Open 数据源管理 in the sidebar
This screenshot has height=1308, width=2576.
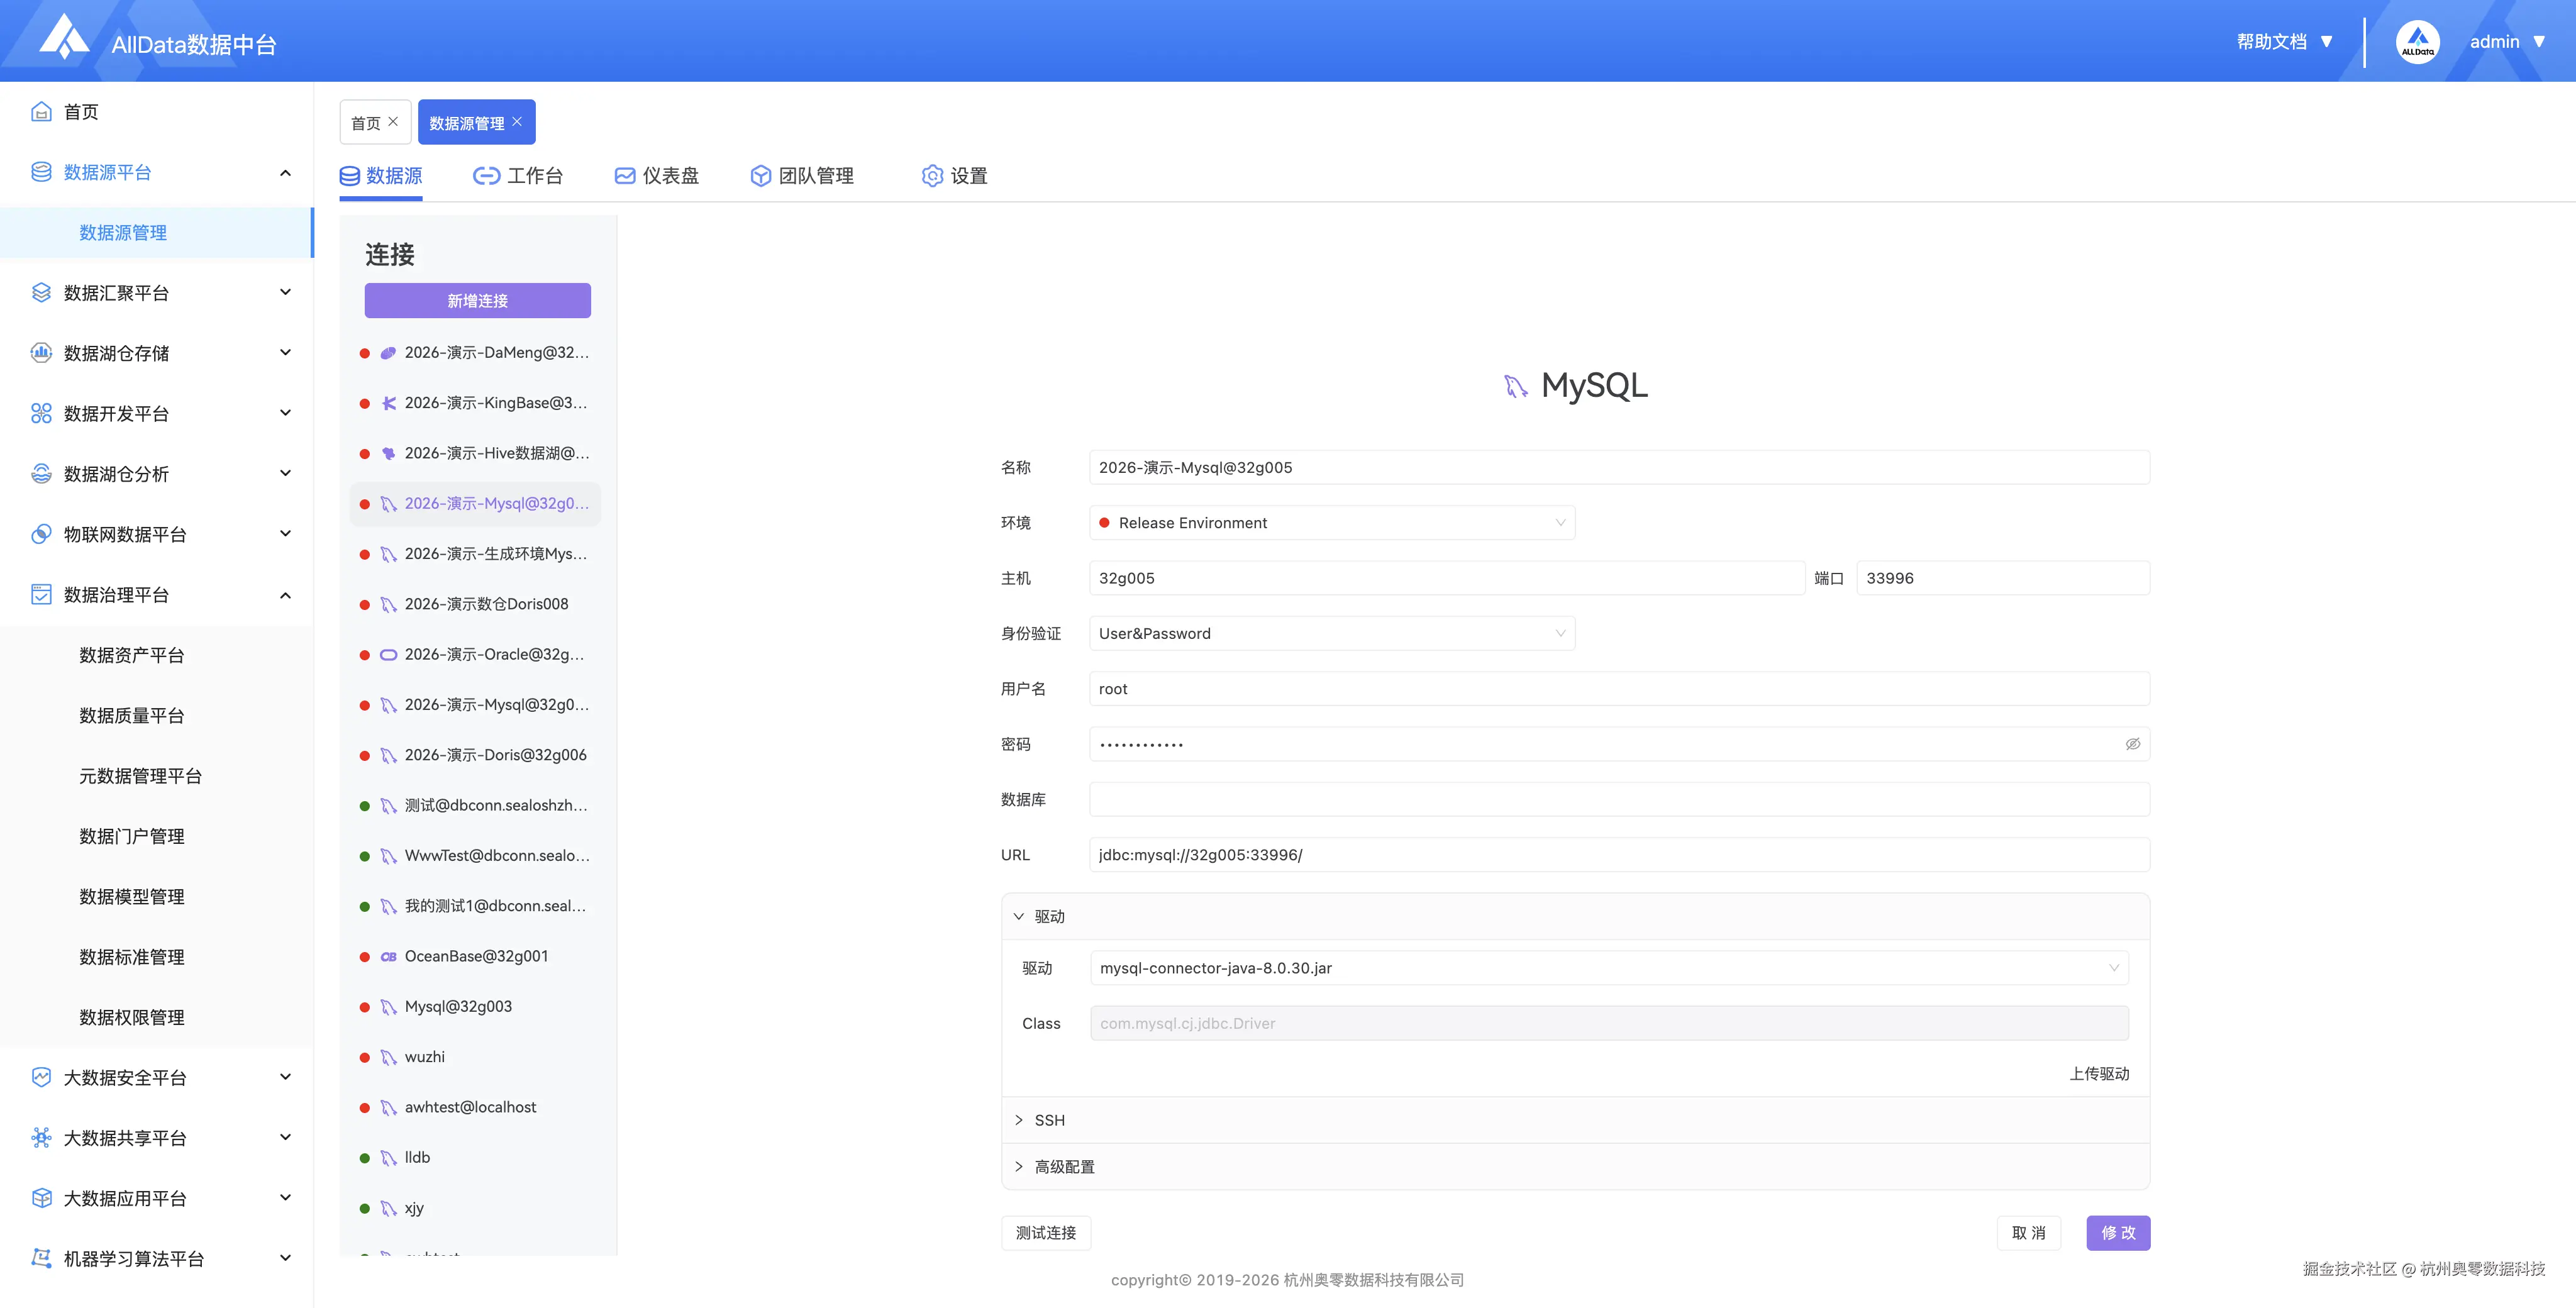[x=157, y=232]
